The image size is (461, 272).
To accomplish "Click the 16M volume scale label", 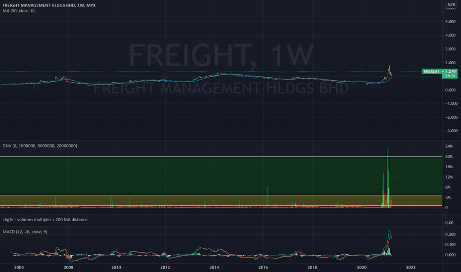I will pos(449,167).
